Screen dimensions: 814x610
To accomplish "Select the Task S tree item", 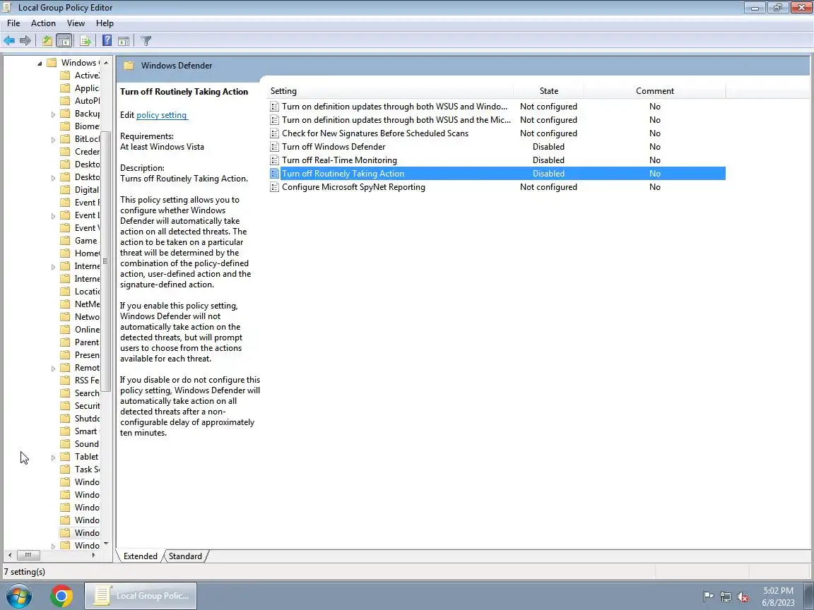I will 87,470.
